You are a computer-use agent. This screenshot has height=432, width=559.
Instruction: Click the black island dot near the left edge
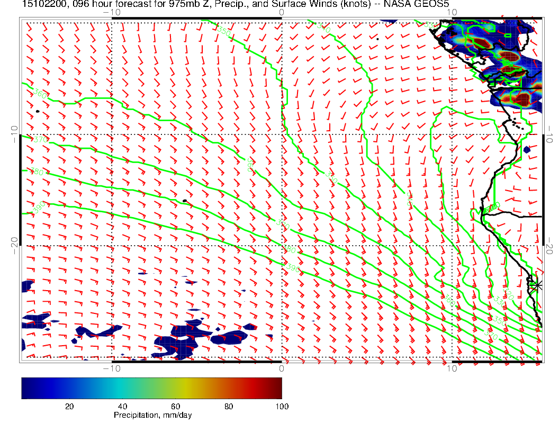38,111
